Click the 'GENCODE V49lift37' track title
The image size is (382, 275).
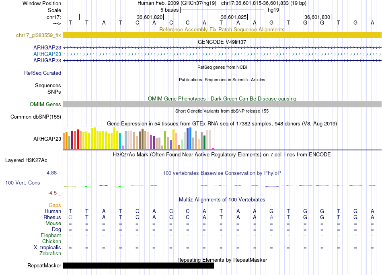[222, 42]
